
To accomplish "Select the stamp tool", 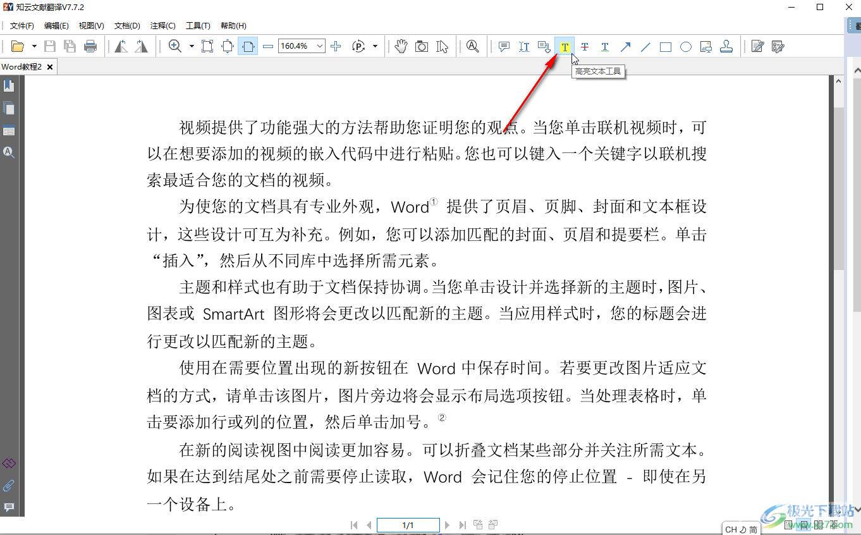I will tap(726, 46).
